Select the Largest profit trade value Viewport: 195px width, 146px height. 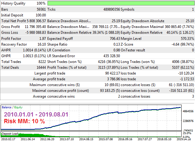(x=111, y=73)
